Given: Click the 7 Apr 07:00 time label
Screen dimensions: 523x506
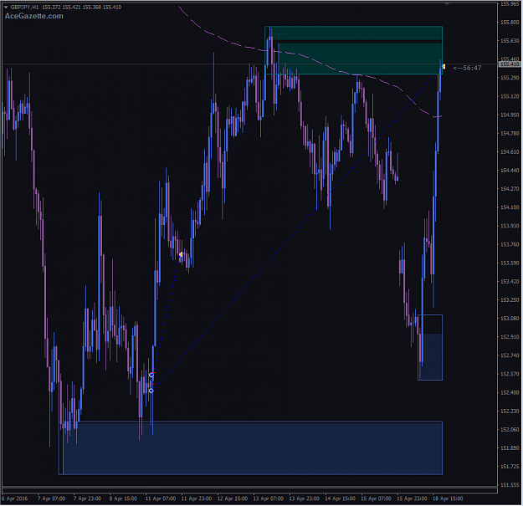Looking at the screenshot, I should tap(51, 498).
